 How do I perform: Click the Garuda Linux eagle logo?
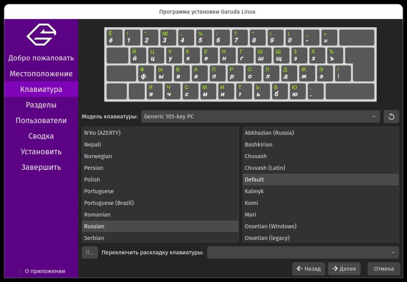pyautogui.click(x=41, y=35)
